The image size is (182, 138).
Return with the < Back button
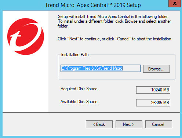pos(99,124)
